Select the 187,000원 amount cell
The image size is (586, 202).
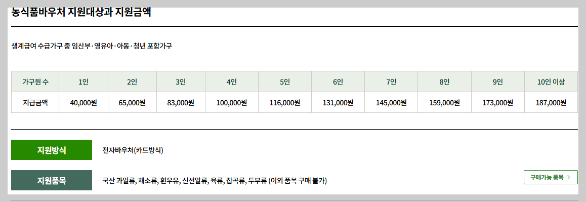pos(551,102)
